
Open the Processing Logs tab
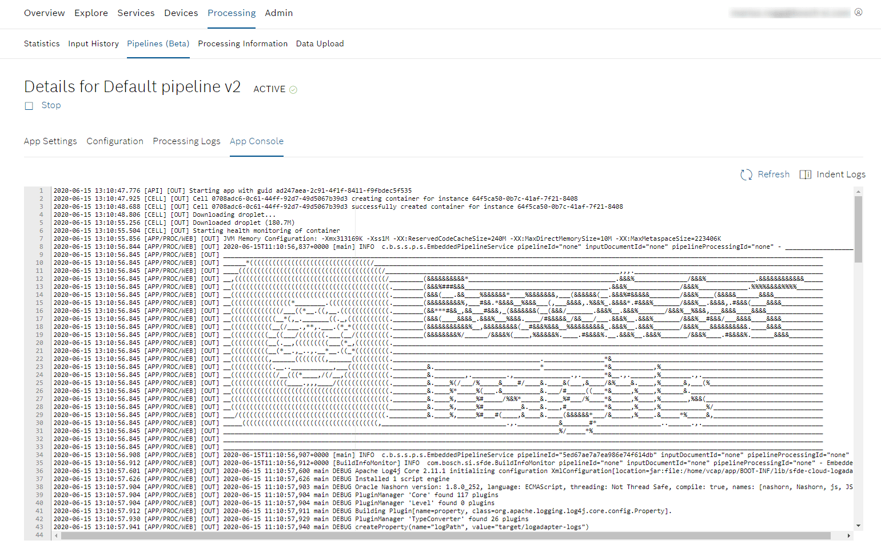pos(186,141)
